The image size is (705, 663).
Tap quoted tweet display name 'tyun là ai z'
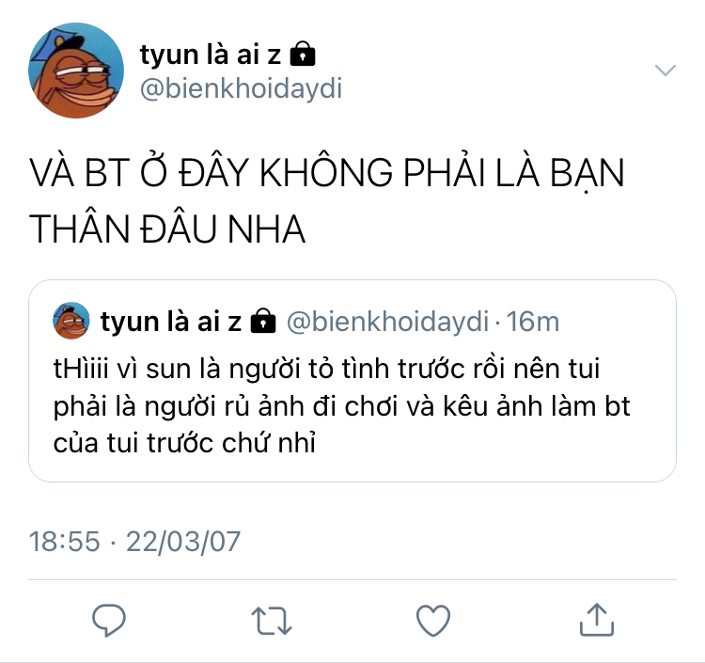pos(171,322)
